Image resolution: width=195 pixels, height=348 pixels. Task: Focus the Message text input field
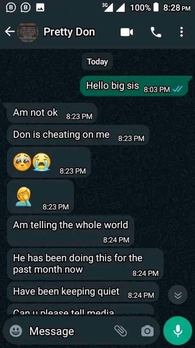(70, 331)
